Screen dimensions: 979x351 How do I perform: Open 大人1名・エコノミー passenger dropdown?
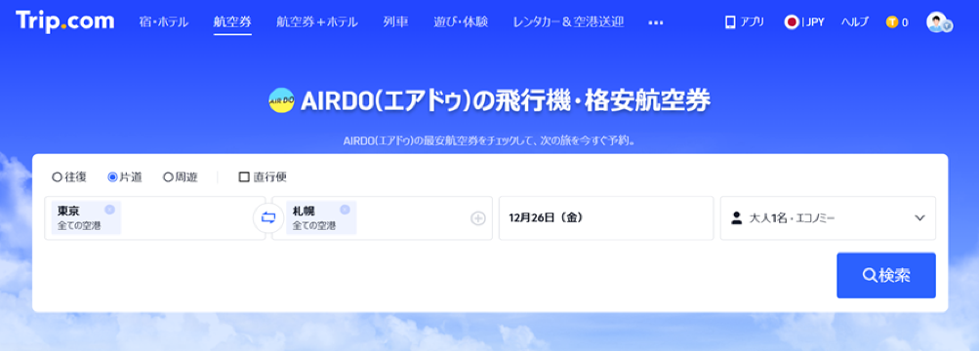pyautogui.click(x=828, y=218)
